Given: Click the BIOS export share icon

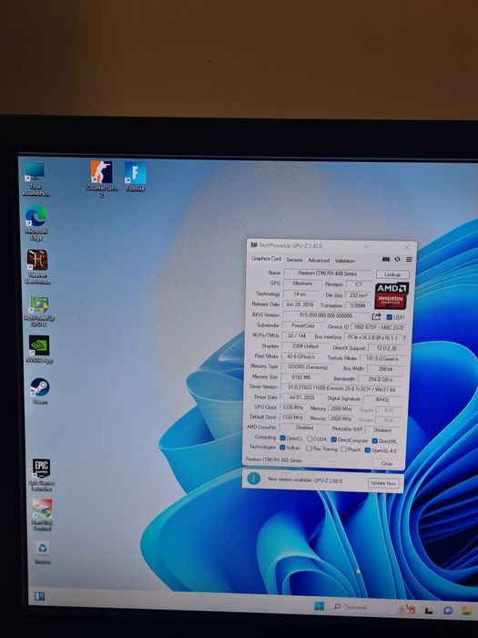Looking at the screenshot, I should point(376,316).
